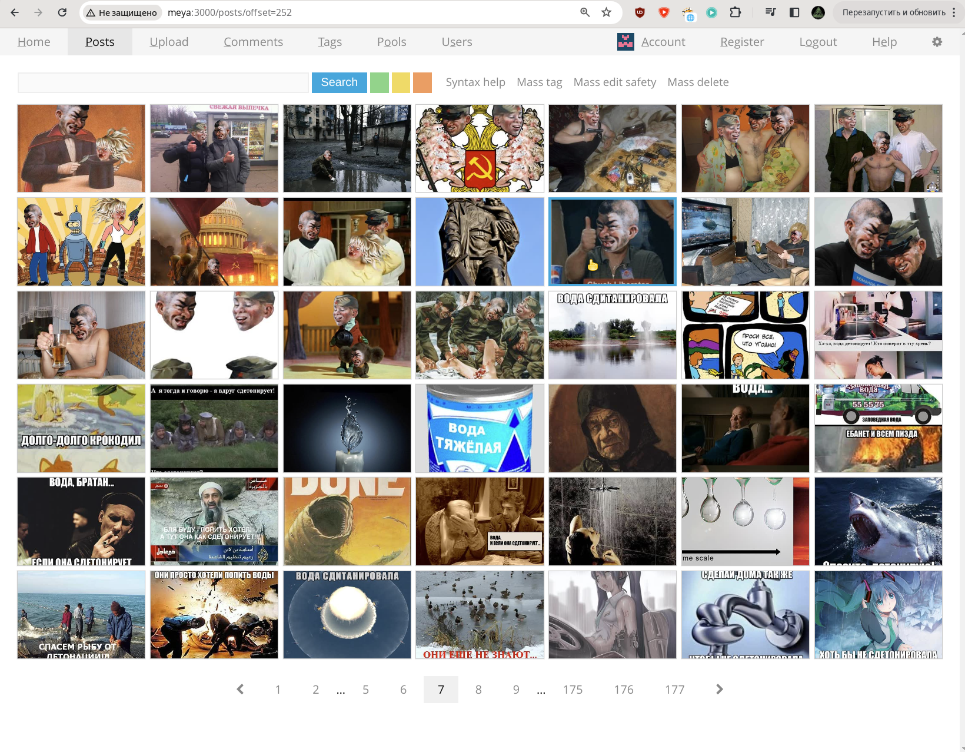Open the green round play-button extension
The height and width of the screenshot is (752, 965).
[711, 12]
